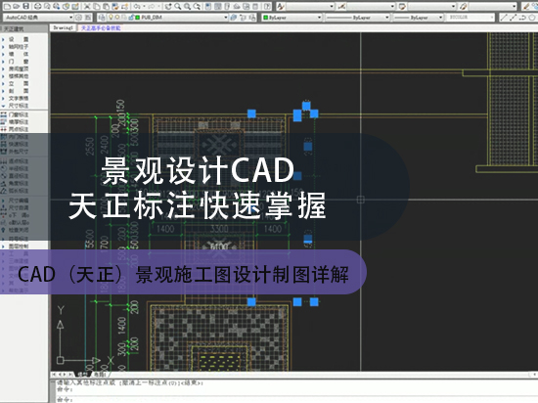Click the Layer Properties Manager icon

click(102, 17)
